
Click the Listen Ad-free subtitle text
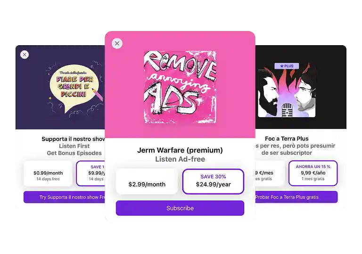coord(180,159)
